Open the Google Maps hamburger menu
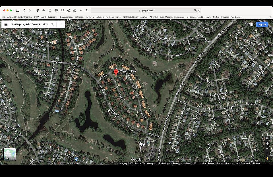Image resolution: width=273 pixels, height=177 pixels. pos(6,24)
